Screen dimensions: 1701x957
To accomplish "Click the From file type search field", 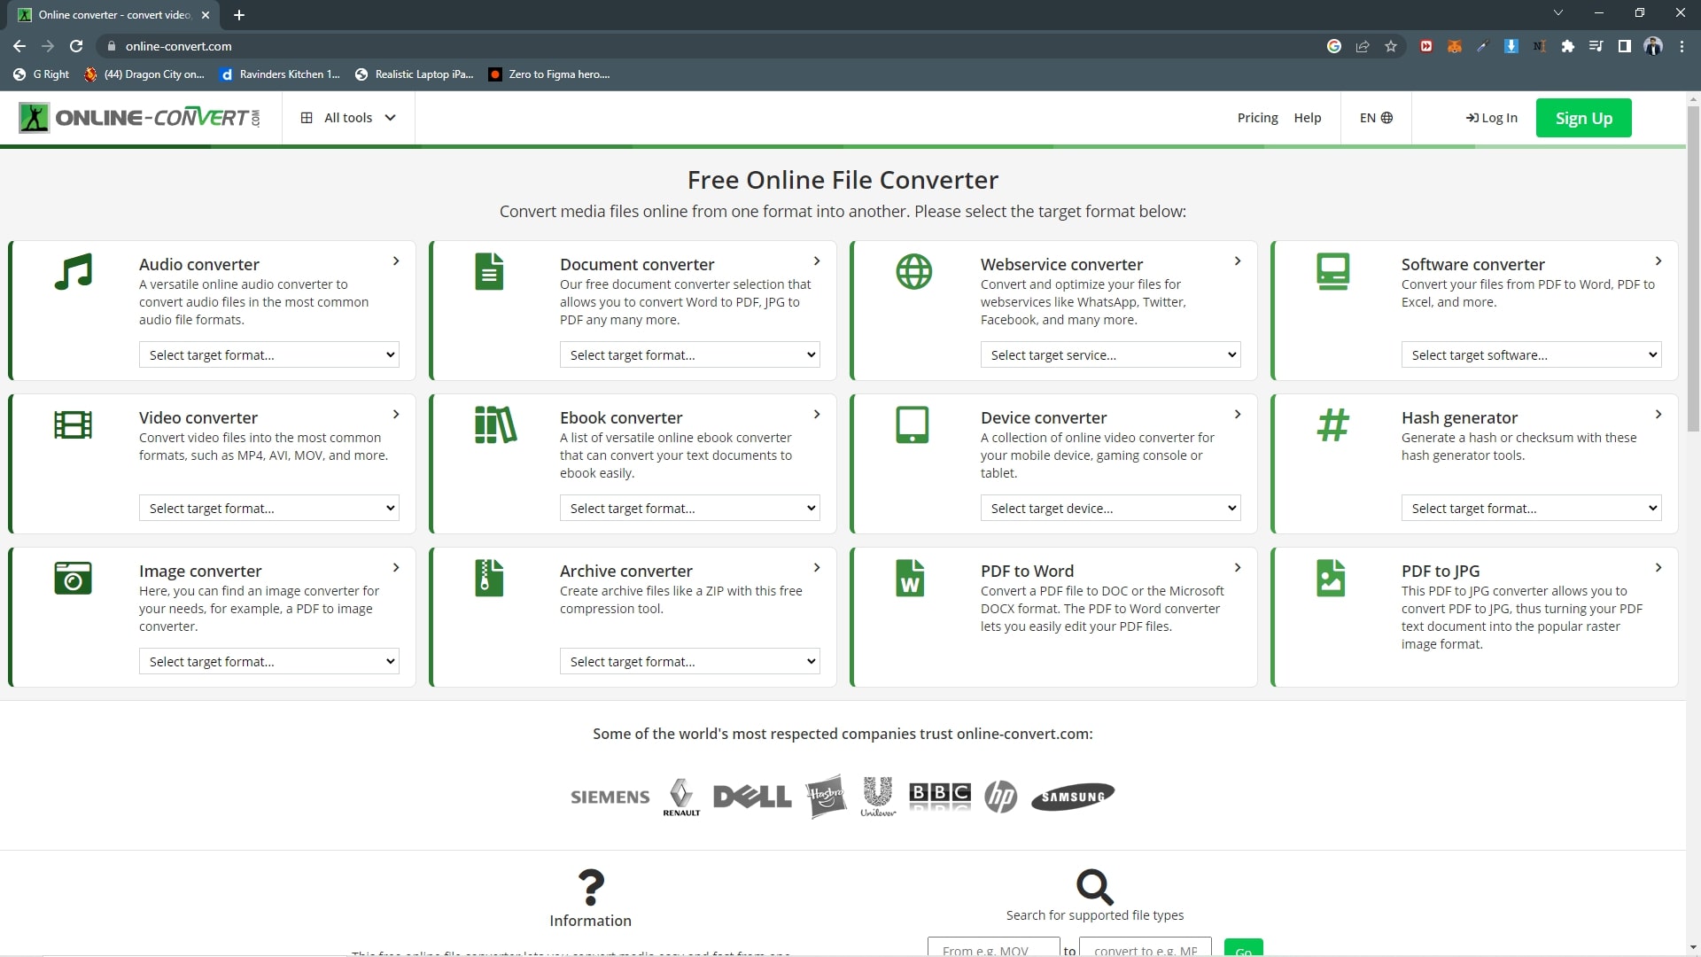I will coord(993,948).
